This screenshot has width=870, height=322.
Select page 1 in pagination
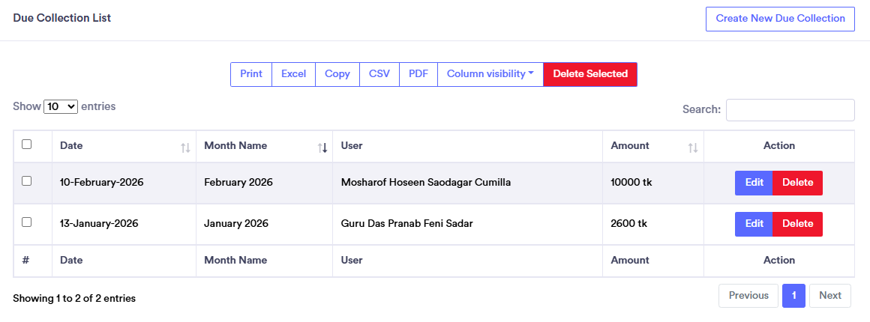(x=793, y=296)
